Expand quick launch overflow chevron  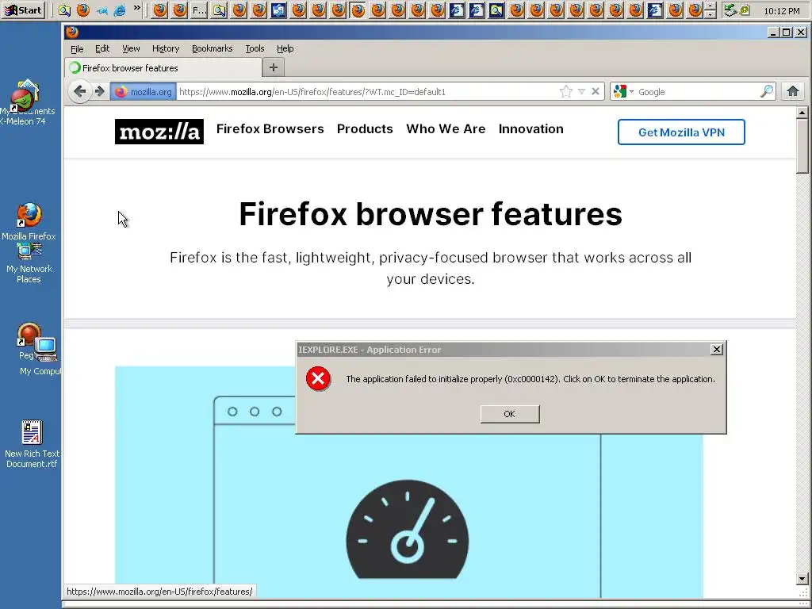tap(136, 8)
